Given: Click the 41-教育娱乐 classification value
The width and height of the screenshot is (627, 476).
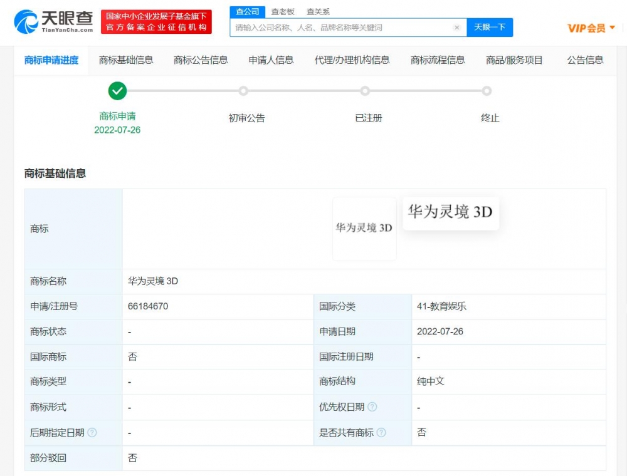Looking at the screenshot, I should (441, 307).
